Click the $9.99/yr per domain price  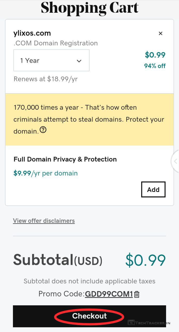[46, 173]
